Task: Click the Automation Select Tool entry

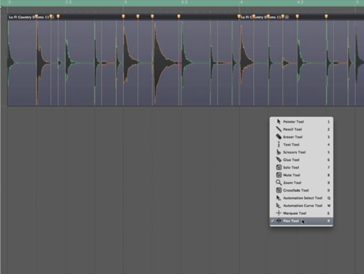Action: click(x=301, y=198)
